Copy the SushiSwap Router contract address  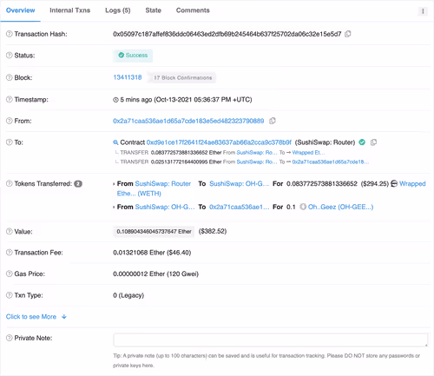pos(373,142)
